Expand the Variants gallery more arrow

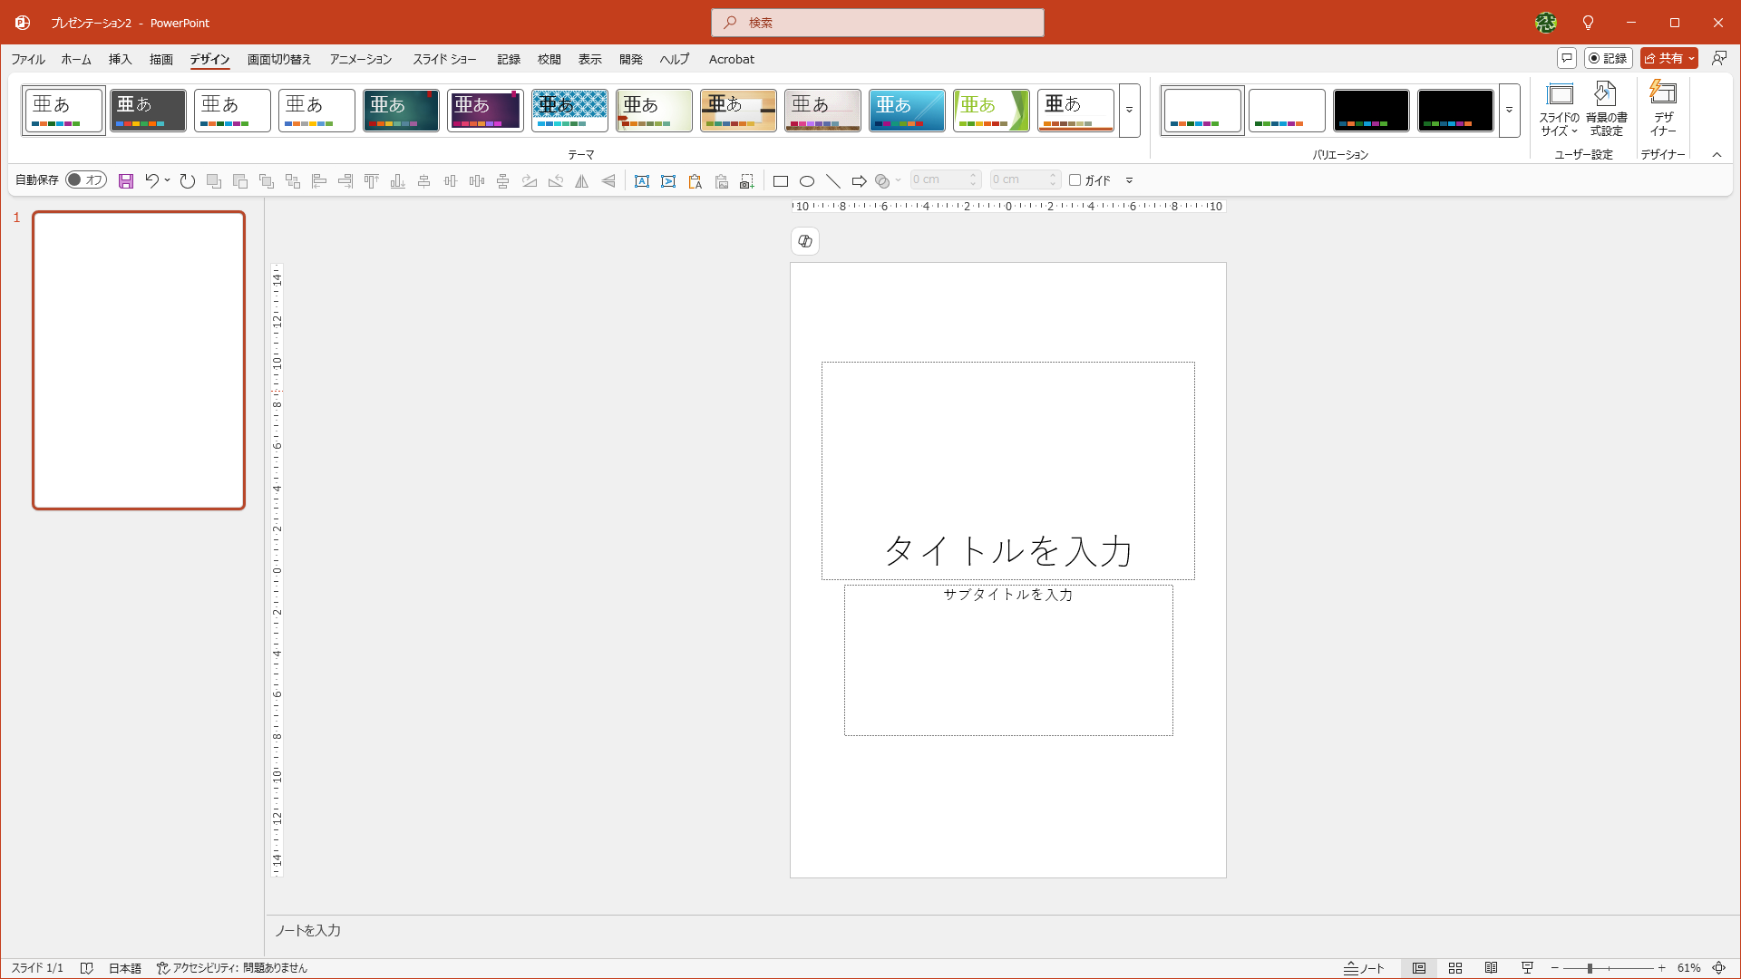pos(1509,111)
